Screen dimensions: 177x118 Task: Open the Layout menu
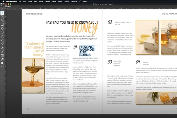47,1
